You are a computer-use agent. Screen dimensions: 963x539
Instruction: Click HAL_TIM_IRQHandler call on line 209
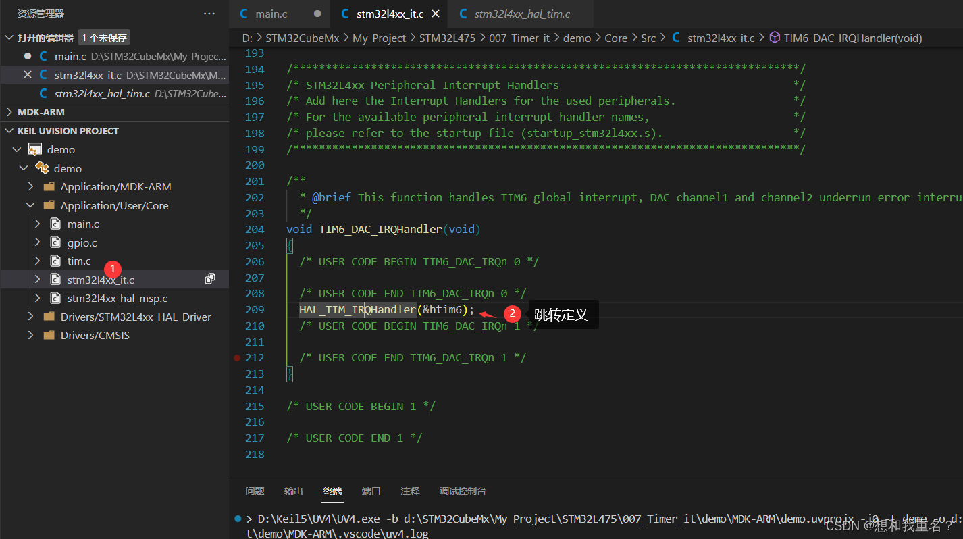[x=358, y=310]
